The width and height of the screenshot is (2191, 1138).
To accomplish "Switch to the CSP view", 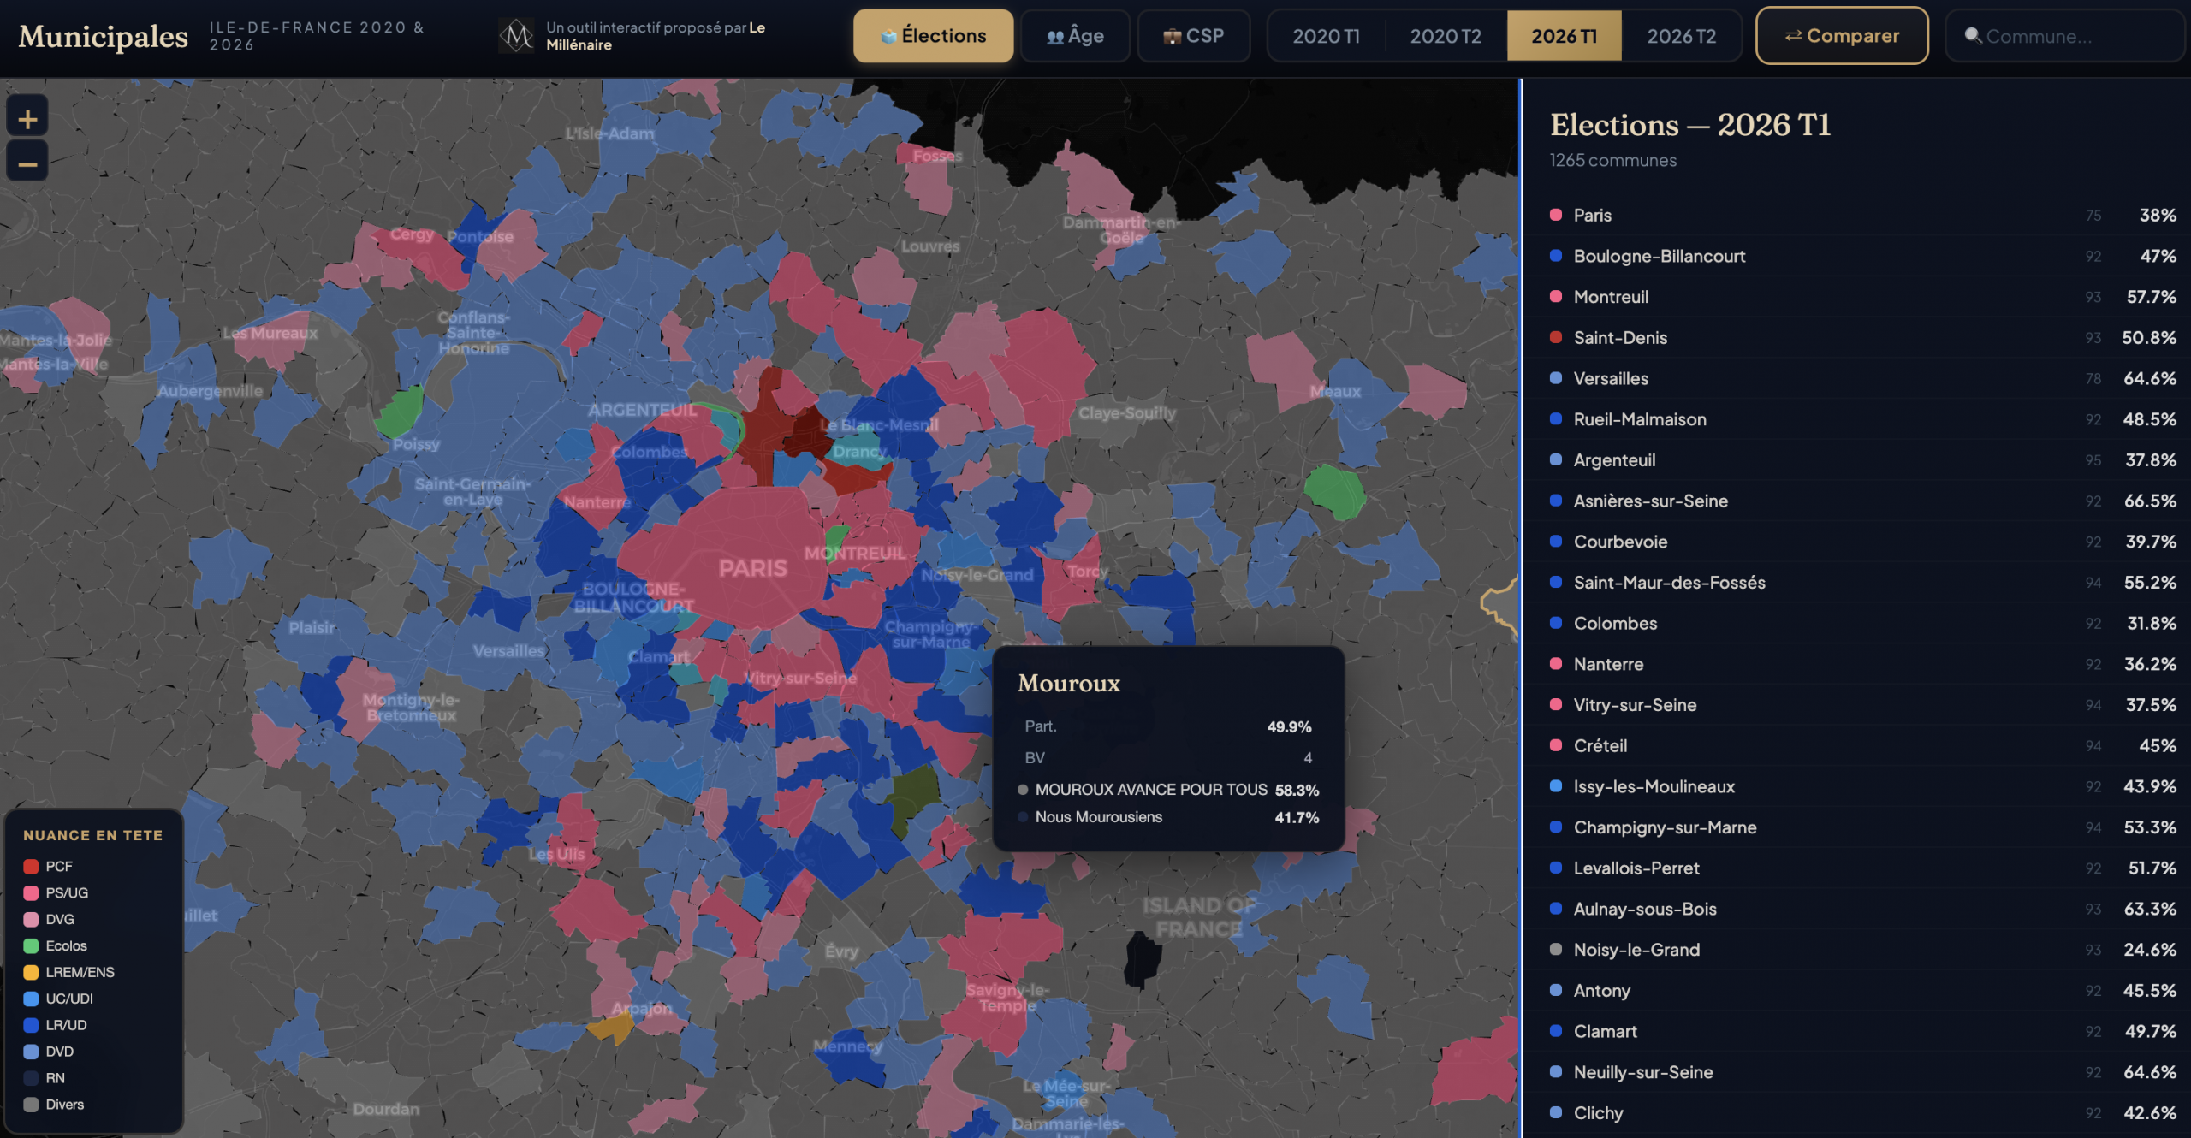I will coord(1193,36).
